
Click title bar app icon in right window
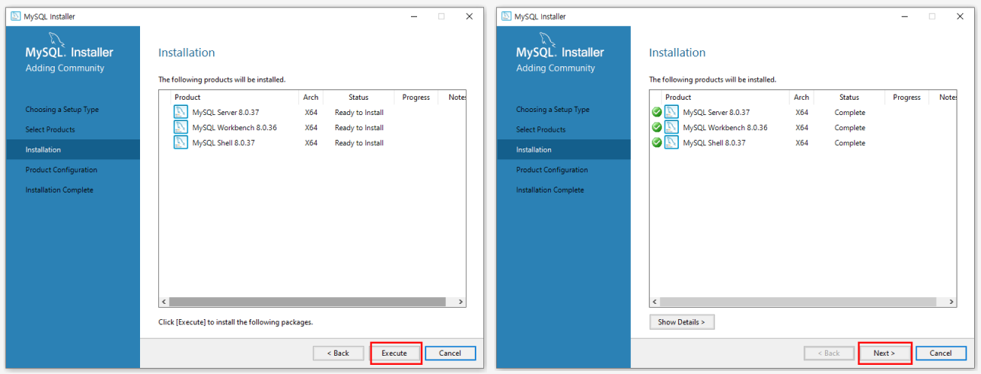coord(506,16)
